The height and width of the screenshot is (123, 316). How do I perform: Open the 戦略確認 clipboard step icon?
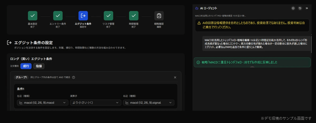[159, 16]
